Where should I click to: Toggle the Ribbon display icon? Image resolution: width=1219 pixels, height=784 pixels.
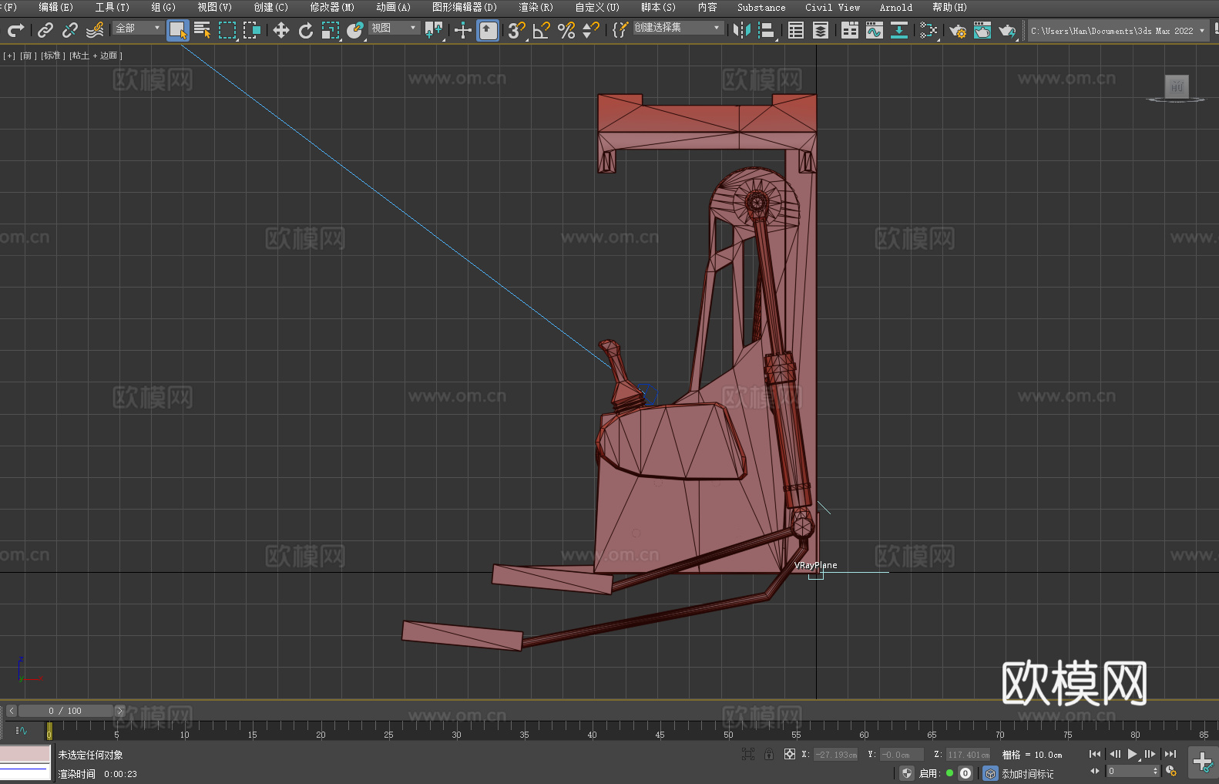coord(850,30)
